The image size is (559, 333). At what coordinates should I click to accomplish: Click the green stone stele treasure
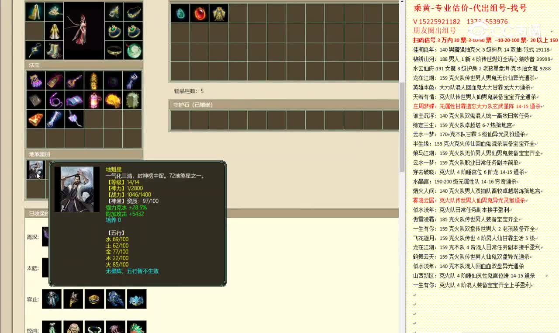[x=132, y=100]
